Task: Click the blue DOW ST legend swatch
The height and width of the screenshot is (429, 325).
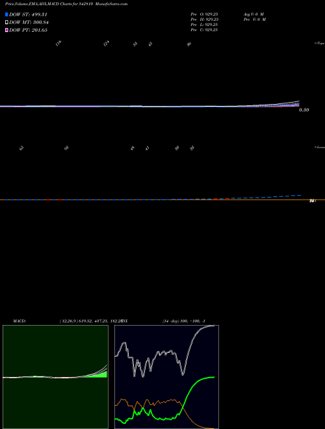Action: (x=6, y=14)
